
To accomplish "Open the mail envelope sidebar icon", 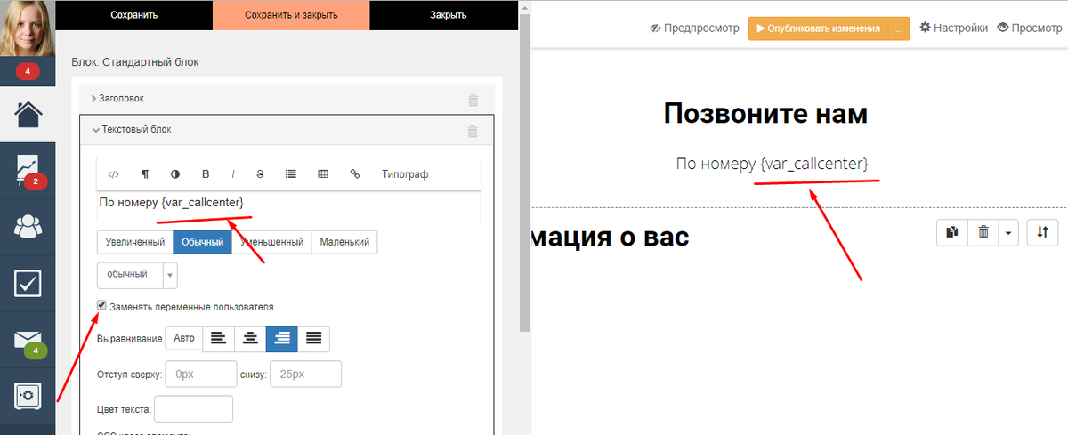I will pyautogui.click(x=28, y=340).
